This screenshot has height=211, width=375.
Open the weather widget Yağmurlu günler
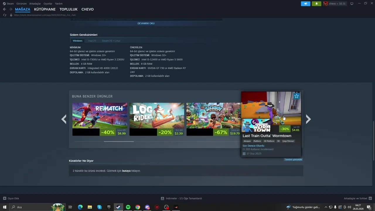(x=303, y=207)
